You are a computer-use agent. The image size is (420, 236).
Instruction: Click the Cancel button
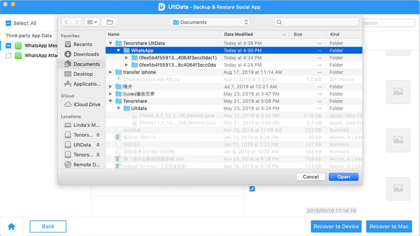(310, 177)
